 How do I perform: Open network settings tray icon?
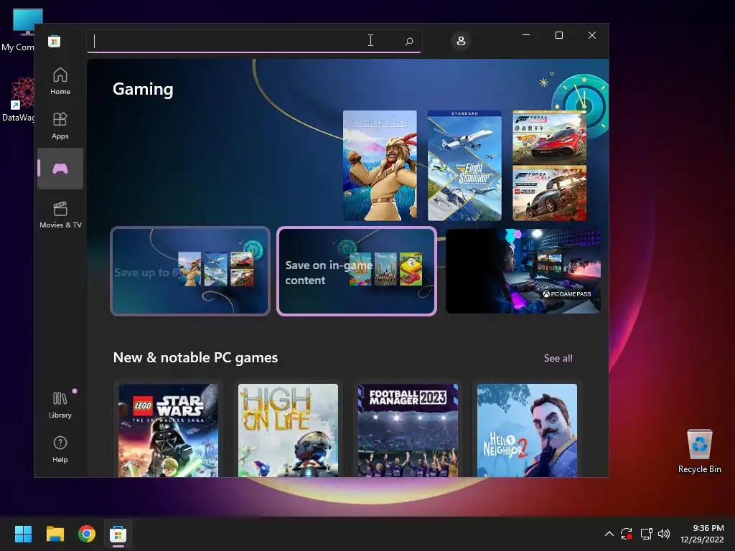click(647, 534)
